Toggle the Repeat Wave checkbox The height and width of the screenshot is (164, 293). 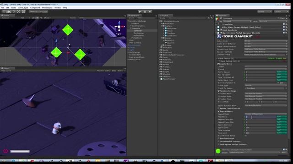(218, 111)
